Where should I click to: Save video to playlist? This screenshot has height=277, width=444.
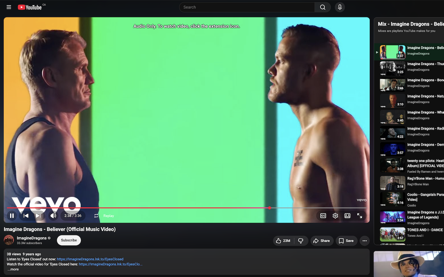coord(346,241)
